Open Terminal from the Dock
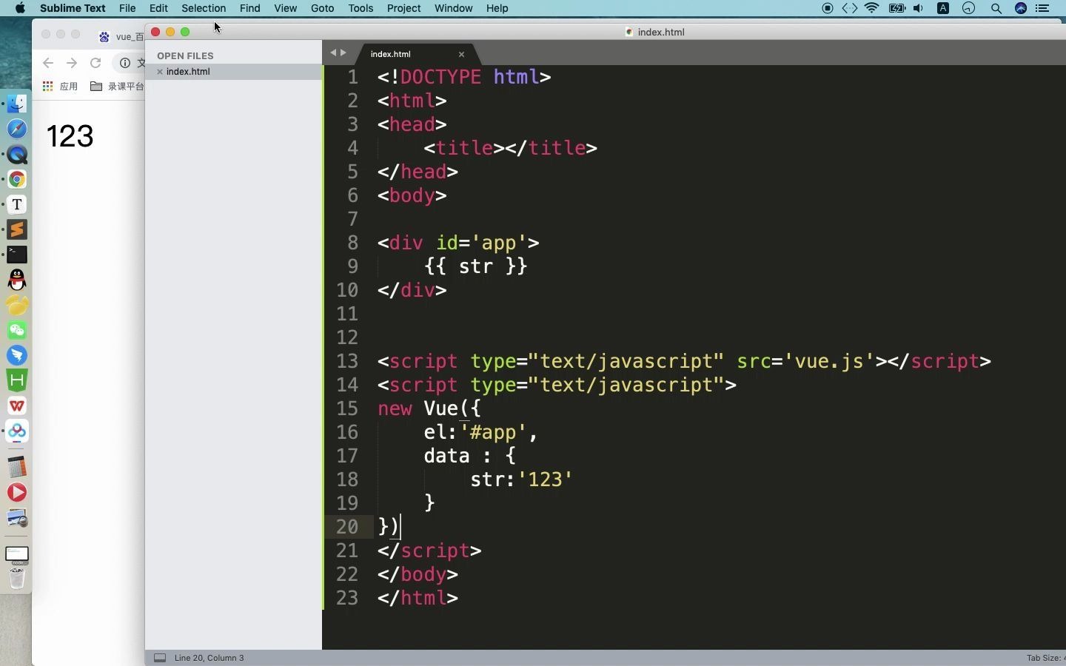 click(17, 255)
